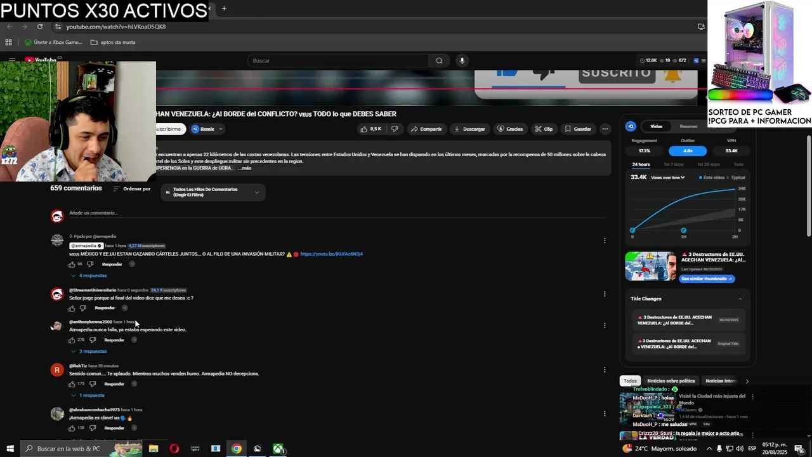Expand 3 respuestas replies

tap(89, 351)
